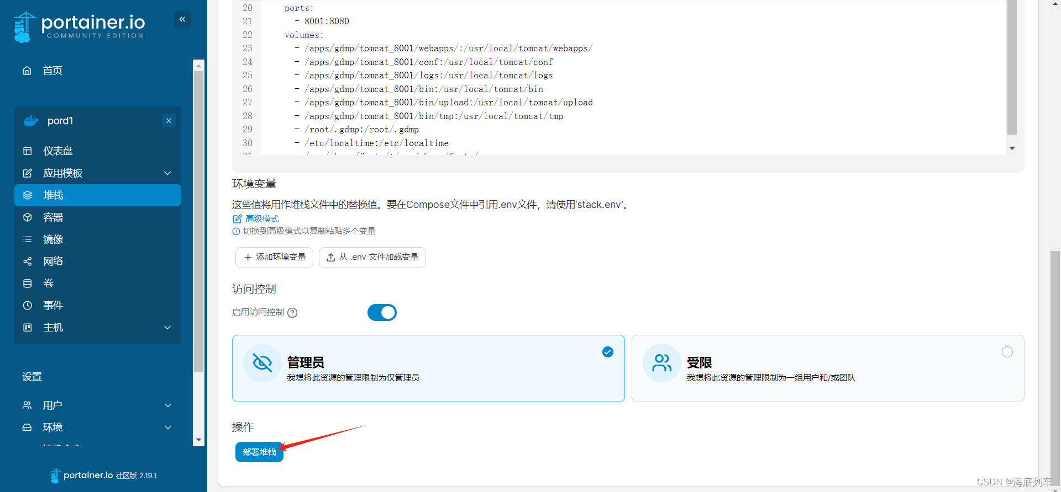Collapse the sidebar with the double-chevron button
Viewport: 1061px width, 492px height.
[182, 19]
